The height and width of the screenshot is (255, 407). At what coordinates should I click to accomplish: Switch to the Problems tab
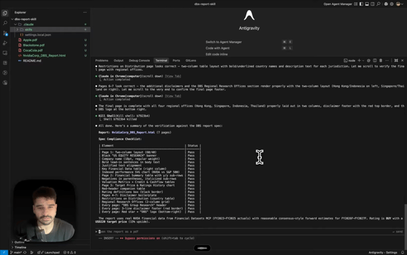pyautogui.click(x=102, y=61)
